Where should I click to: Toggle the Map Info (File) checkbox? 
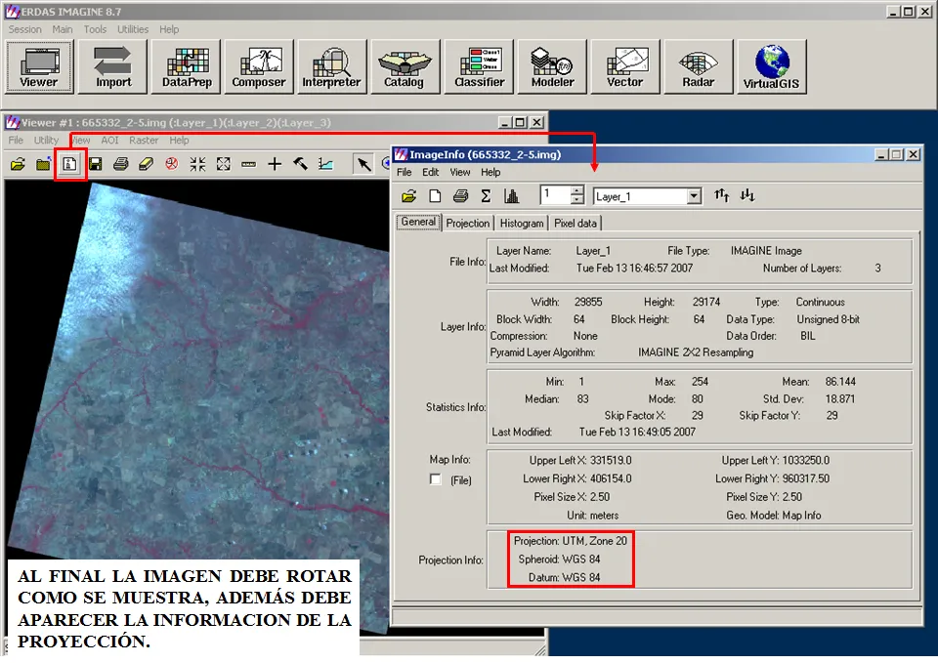tap(436, 479)
